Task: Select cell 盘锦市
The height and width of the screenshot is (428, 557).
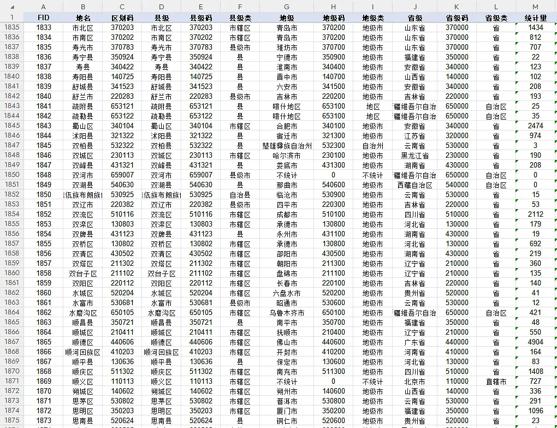Action: pyautogui.click(x=287, y=274)
